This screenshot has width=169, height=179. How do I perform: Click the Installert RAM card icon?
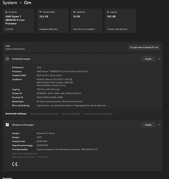[x=40, y=12]
